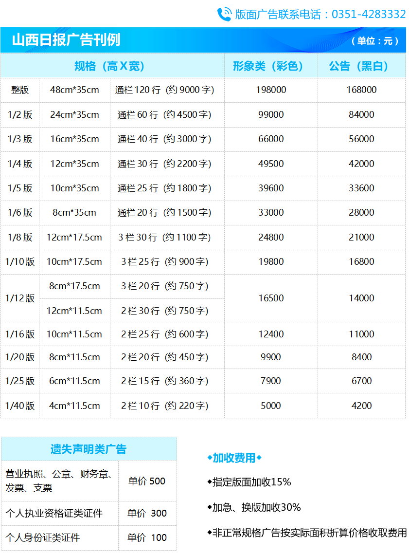Click the price 28000
The width and height of the screenshot is (409, 555).
(362, 213)
